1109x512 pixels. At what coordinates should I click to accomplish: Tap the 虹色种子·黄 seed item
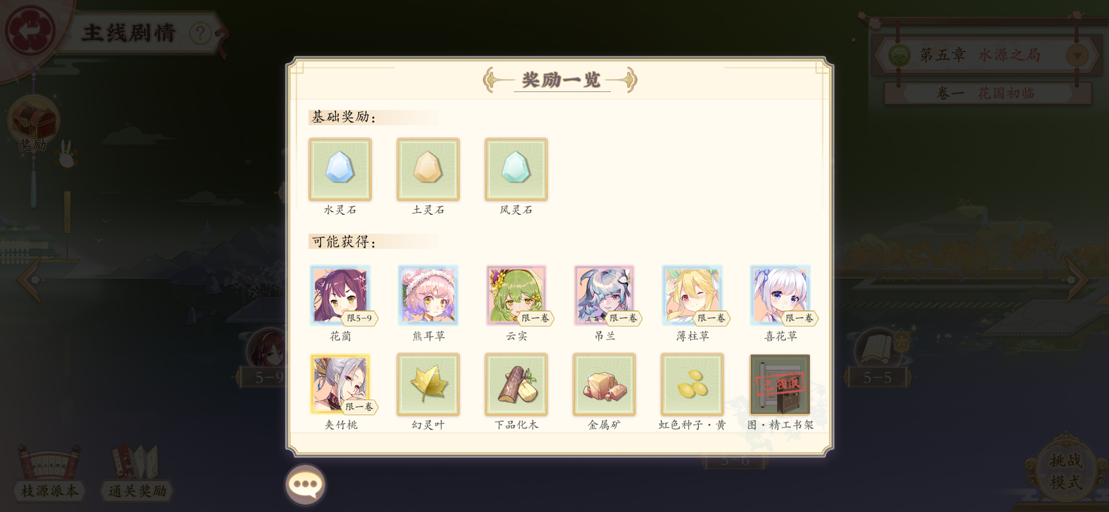(x=692, y=384)
